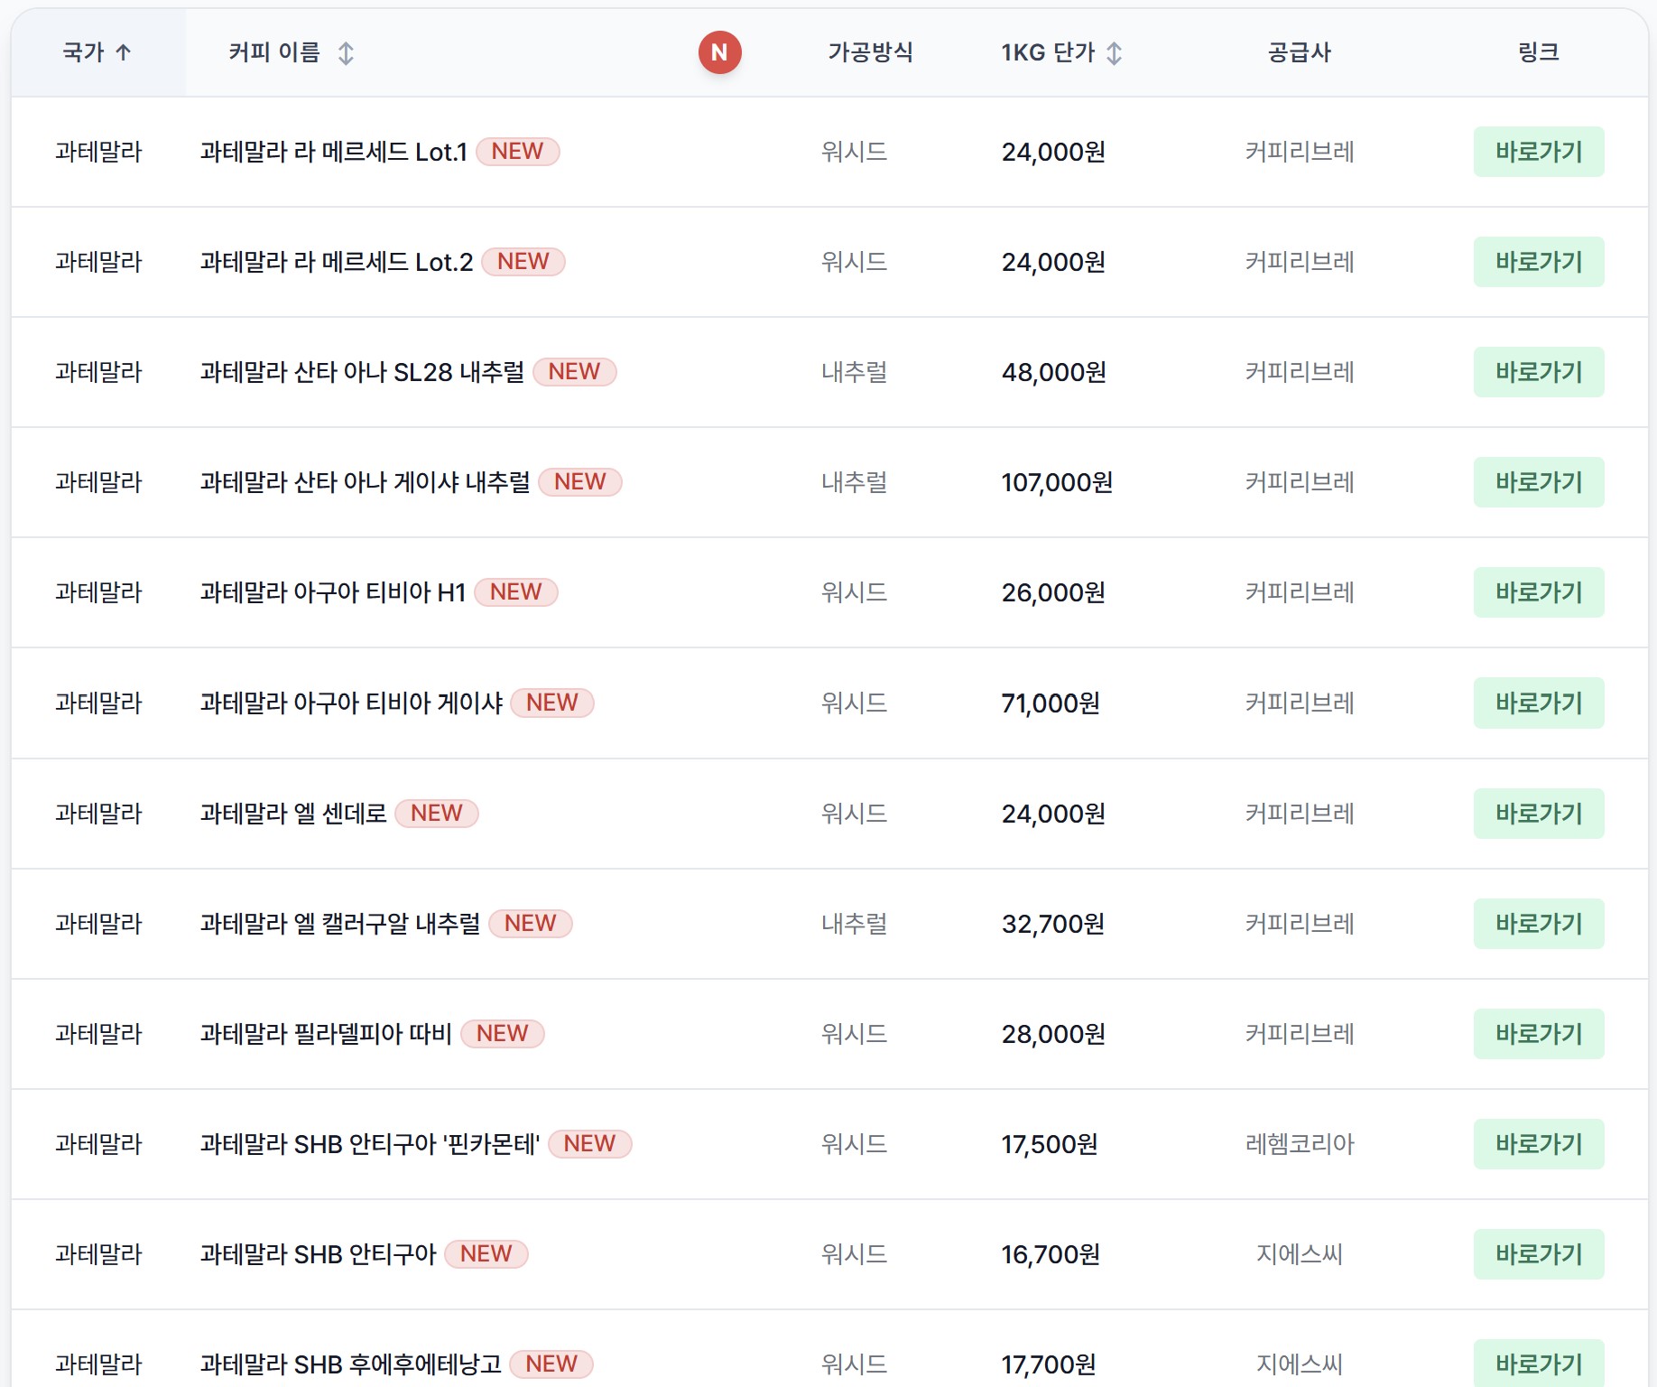Select the 가공방식 column header

pos(869,52)
